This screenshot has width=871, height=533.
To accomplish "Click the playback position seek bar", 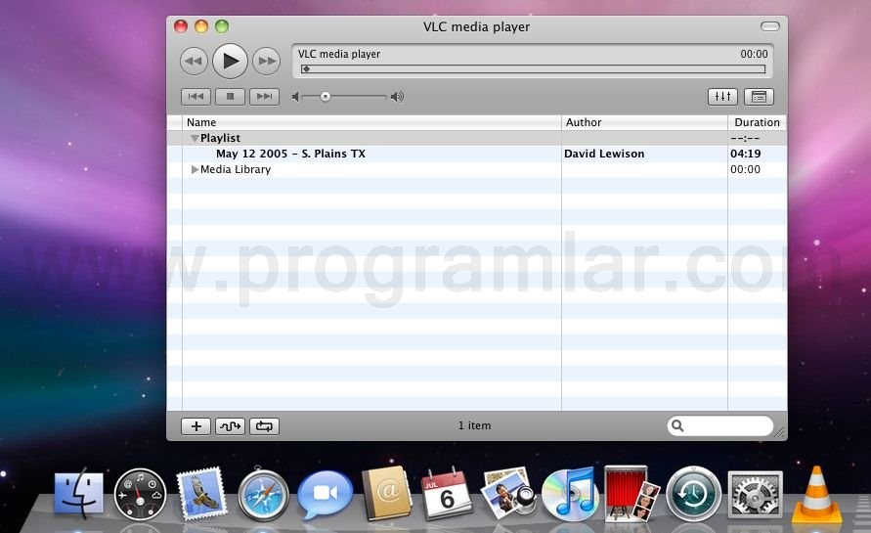I will 534,69.
